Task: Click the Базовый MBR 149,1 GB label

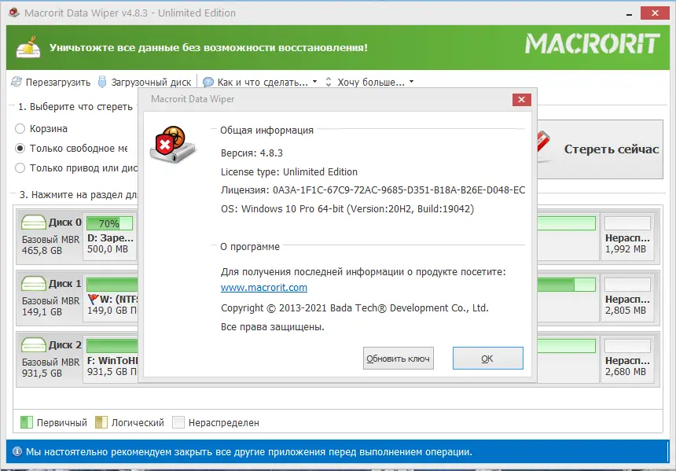Action: (50, 306)
